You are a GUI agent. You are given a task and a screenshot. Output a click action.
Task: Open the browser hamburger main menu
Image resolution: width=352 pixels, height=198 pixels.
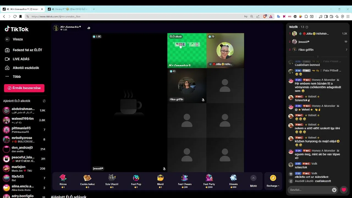[x=348, y=16]
